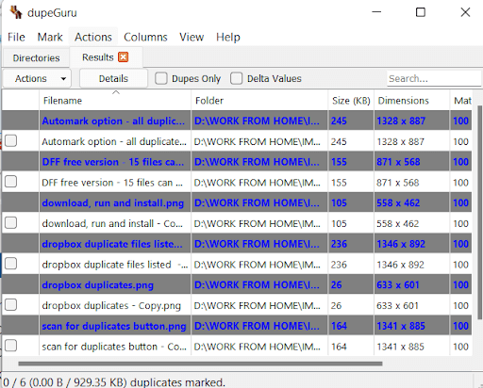483x388 pixels.
Task: Click the status bar text 'duplicates marked'
Action: click(x=177, y=382)
